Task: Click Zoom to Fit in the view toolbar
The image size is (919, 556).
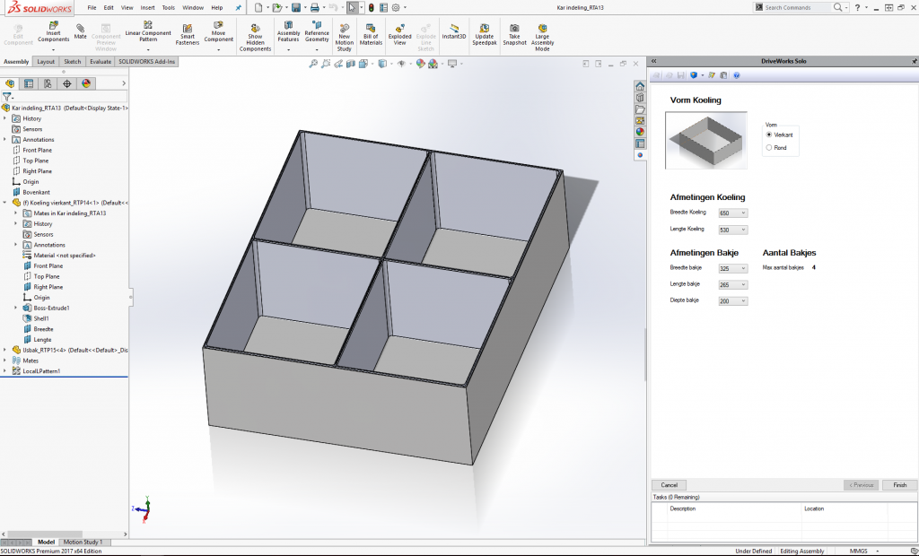Action: pos(313,64)
